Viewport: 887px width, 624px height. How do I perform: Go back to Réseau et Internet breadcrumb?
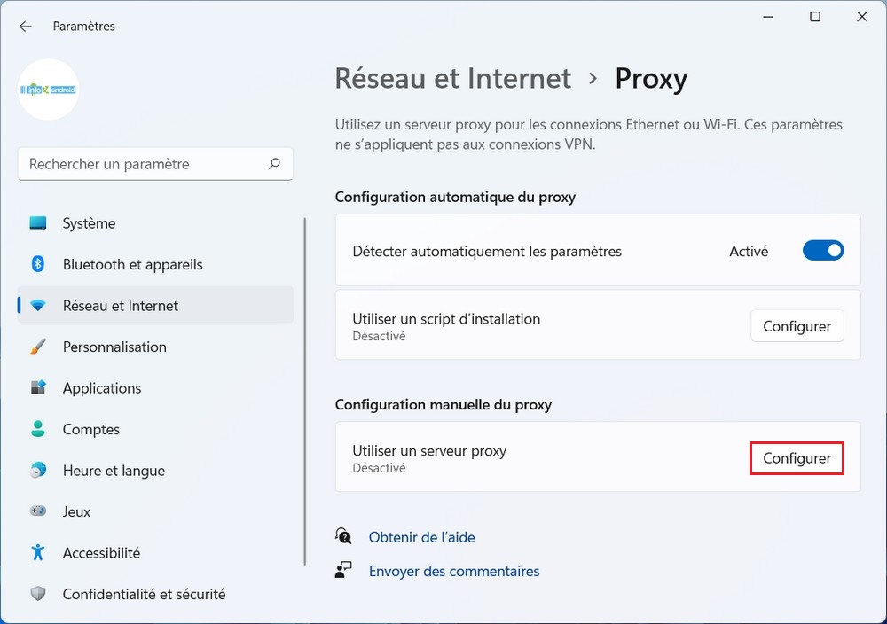[x=452, y=79]
